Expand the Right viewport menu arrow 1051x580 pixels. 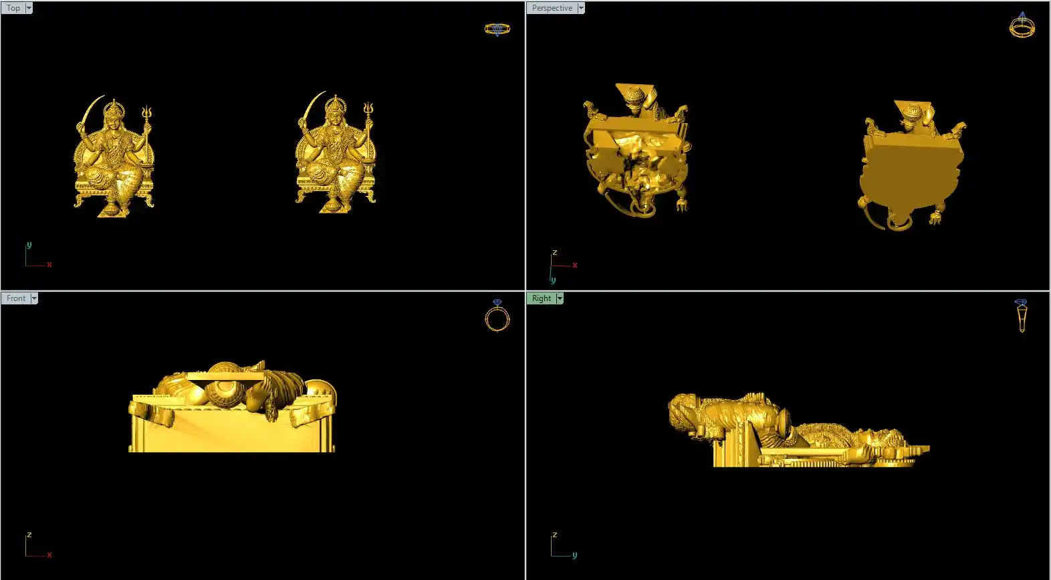point(560,298)
